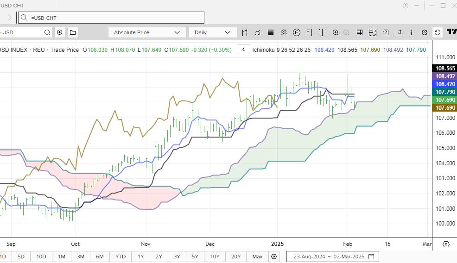The width and height of the screenshot is (457, 263).
Task: Click the circled E events icon
Action: pos(297,32)
